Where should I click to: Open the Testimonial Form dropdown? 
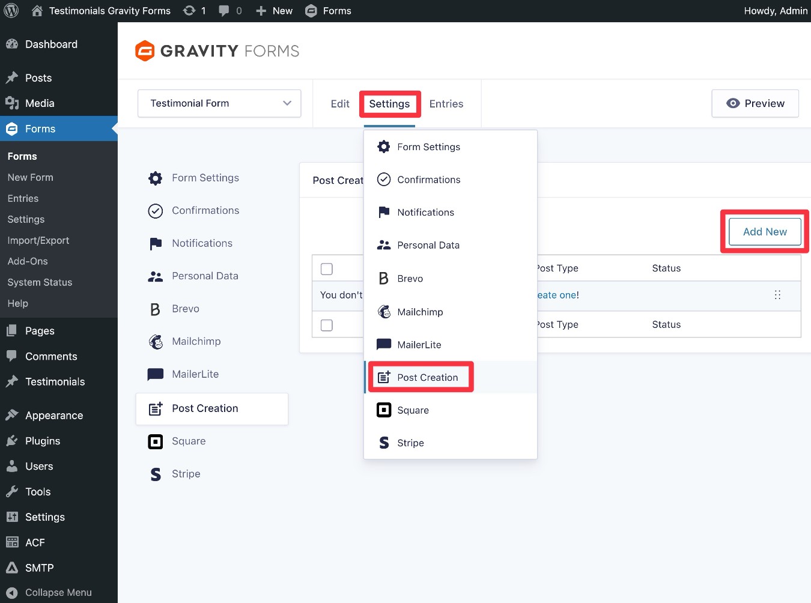tap(219, 103)
